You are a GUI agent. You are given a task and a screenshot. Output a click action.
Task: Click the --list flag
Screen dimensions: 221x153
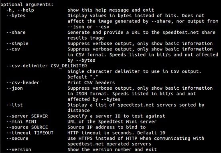pos(14,105)
